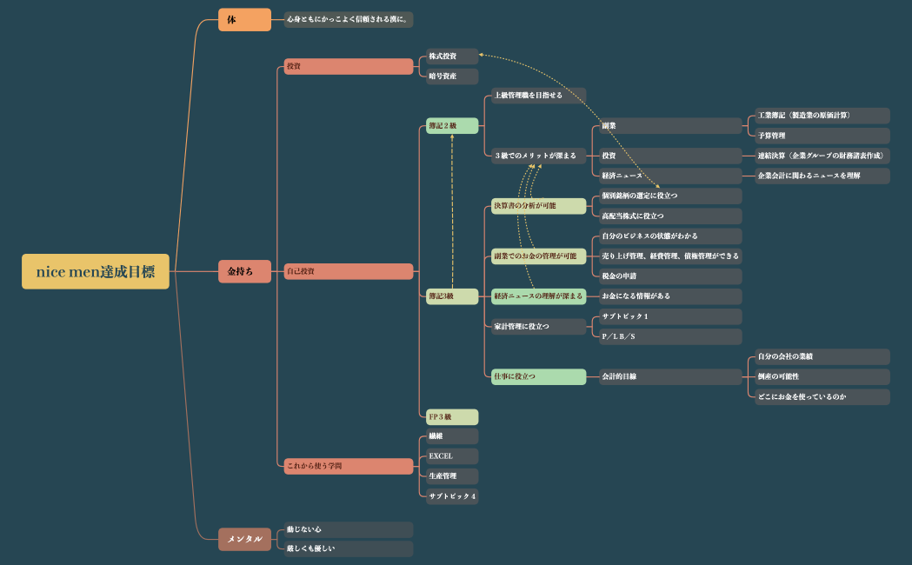Click the green '仕事に役立つ' node
The image size is (912, 565).
538,376
